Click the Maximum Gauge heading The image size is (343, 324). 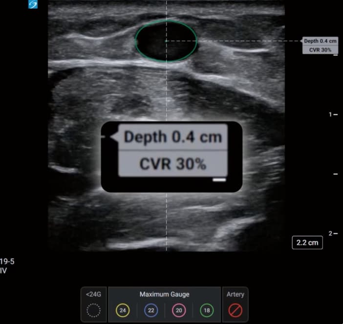pyautogui.click(x=164, y=294)
